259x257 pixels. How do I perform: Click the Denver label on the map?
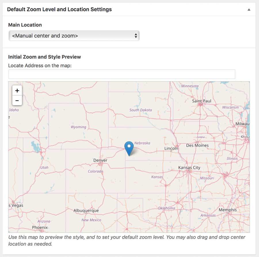[100, 160]
